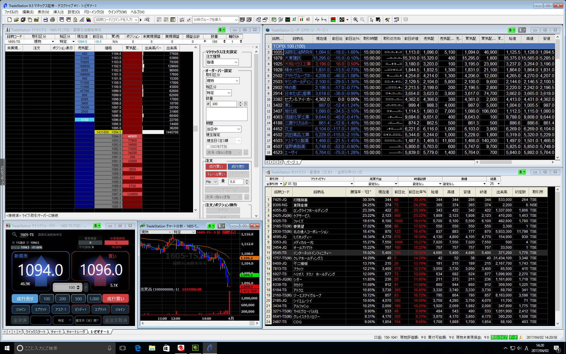The height and width of the screenshot is (354, 566).
Task: Open Microsoft Edge from the taskbar
Action: click(x=138, y=348)
